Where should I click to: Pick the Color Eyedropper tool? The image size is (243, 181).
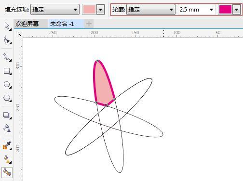7,146
